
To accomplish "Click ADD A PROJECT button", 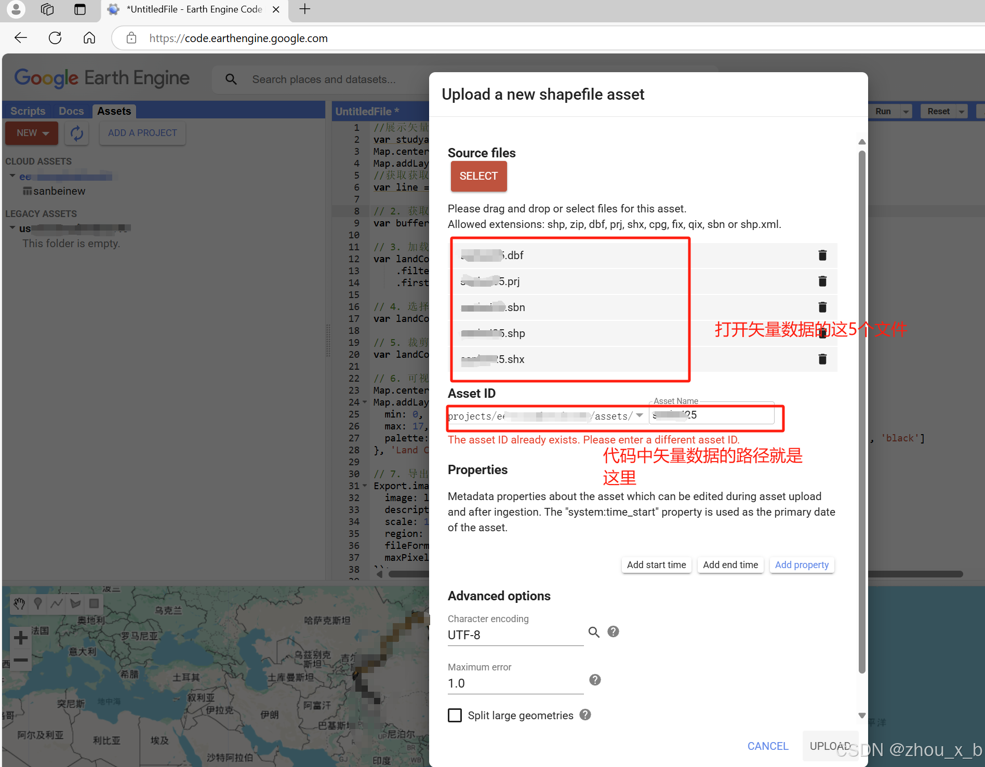I will [x=142, y=133].
